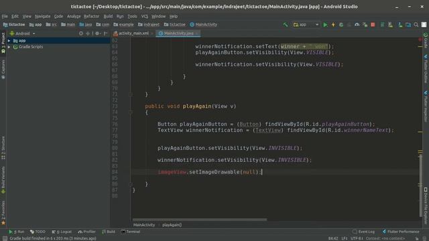Open the Logcat tool window
This screenshot has width=429, height=241.
62,232
